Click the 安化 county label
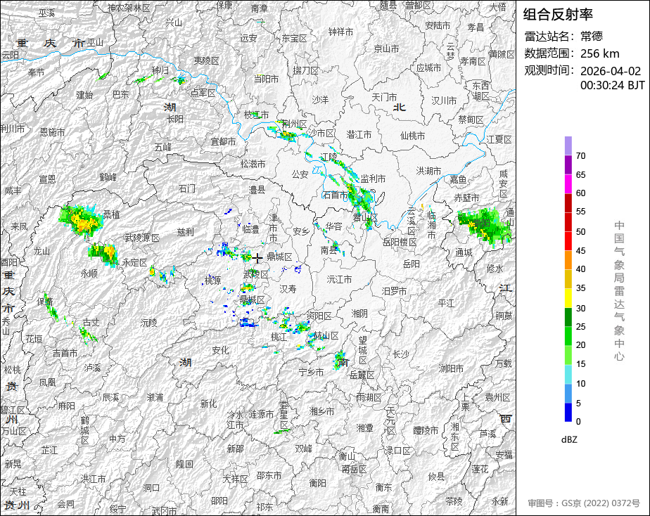The width and height of the screenshot is (650, 516). pyautogui.click(x=220, y=350)
